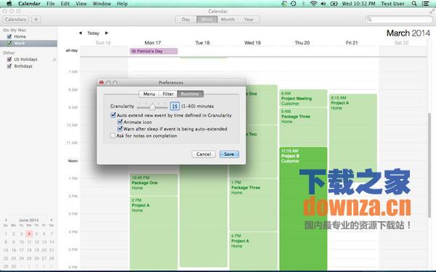436x272 pixels.
Task: Switch calendar to Day view
Action: pyautogui.click(x=186, y=20)
